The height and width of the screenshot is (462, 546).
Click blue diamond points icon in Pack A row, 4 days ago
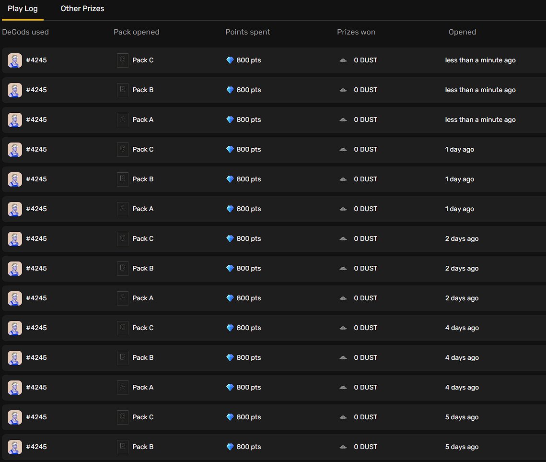pyautogui.click(x=230, y=388)
